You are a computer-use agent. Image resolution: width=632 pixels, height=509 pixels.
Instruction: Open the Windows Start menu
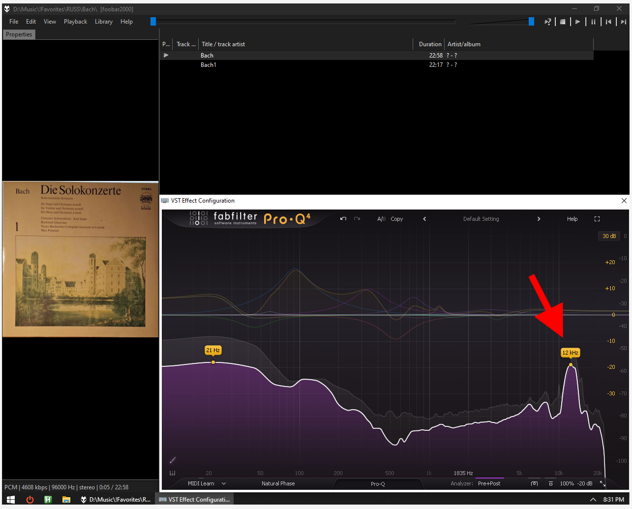pyautogui.click(x=11, y=500)
